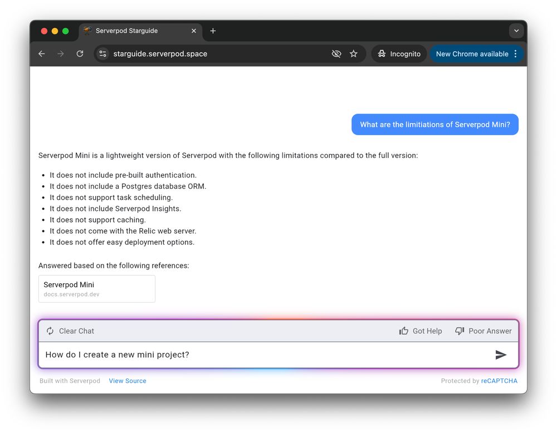Click 'It does not offer easy deployment options.'
Viewport: 557px width, 433px height.
[122, 242]
